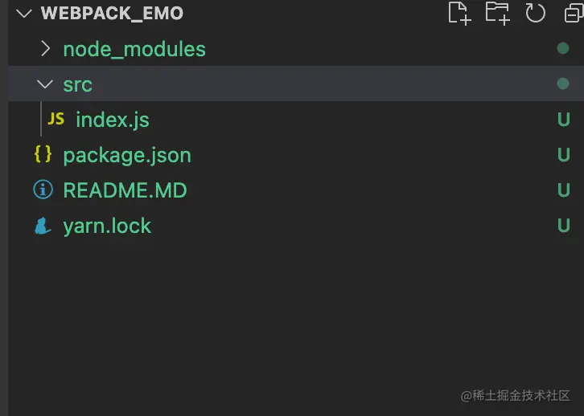
Task: Collapse all folders using the collapse icon
Action: pyautogui.click(x=574, y=14)
